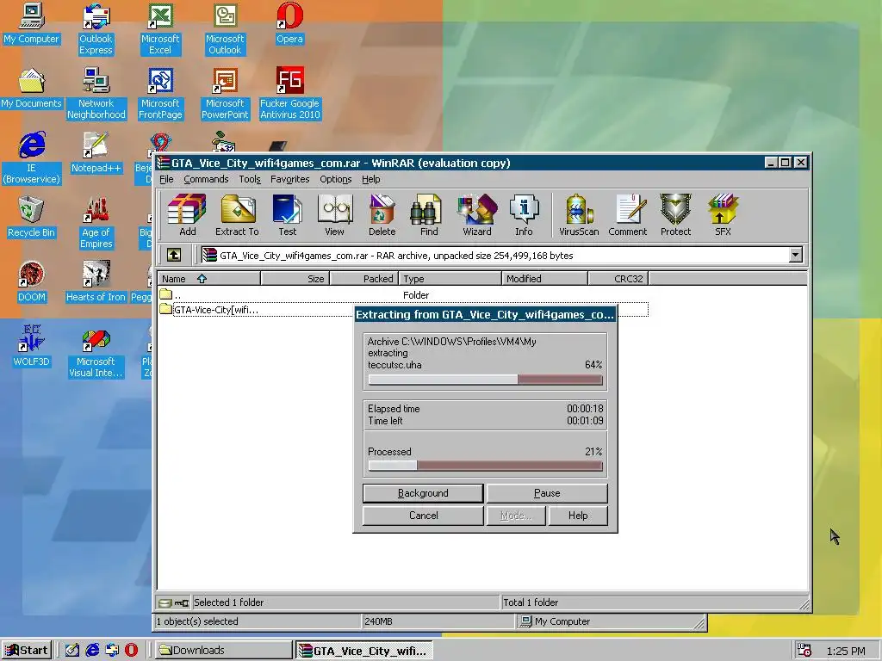Start VirusScan on the archive
The image size is (882, 661).
point(579,214)
